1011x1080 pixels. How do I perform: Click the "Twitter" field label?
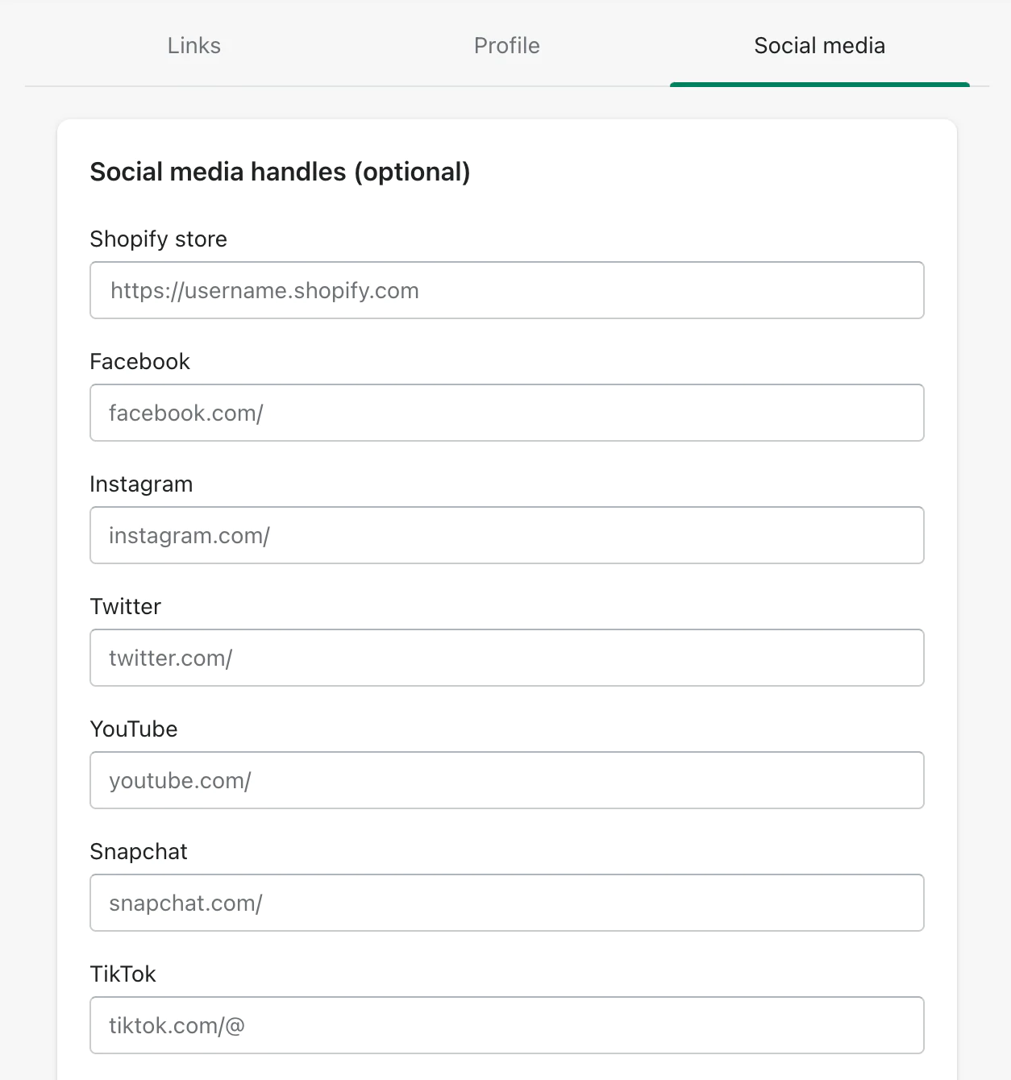125,607
